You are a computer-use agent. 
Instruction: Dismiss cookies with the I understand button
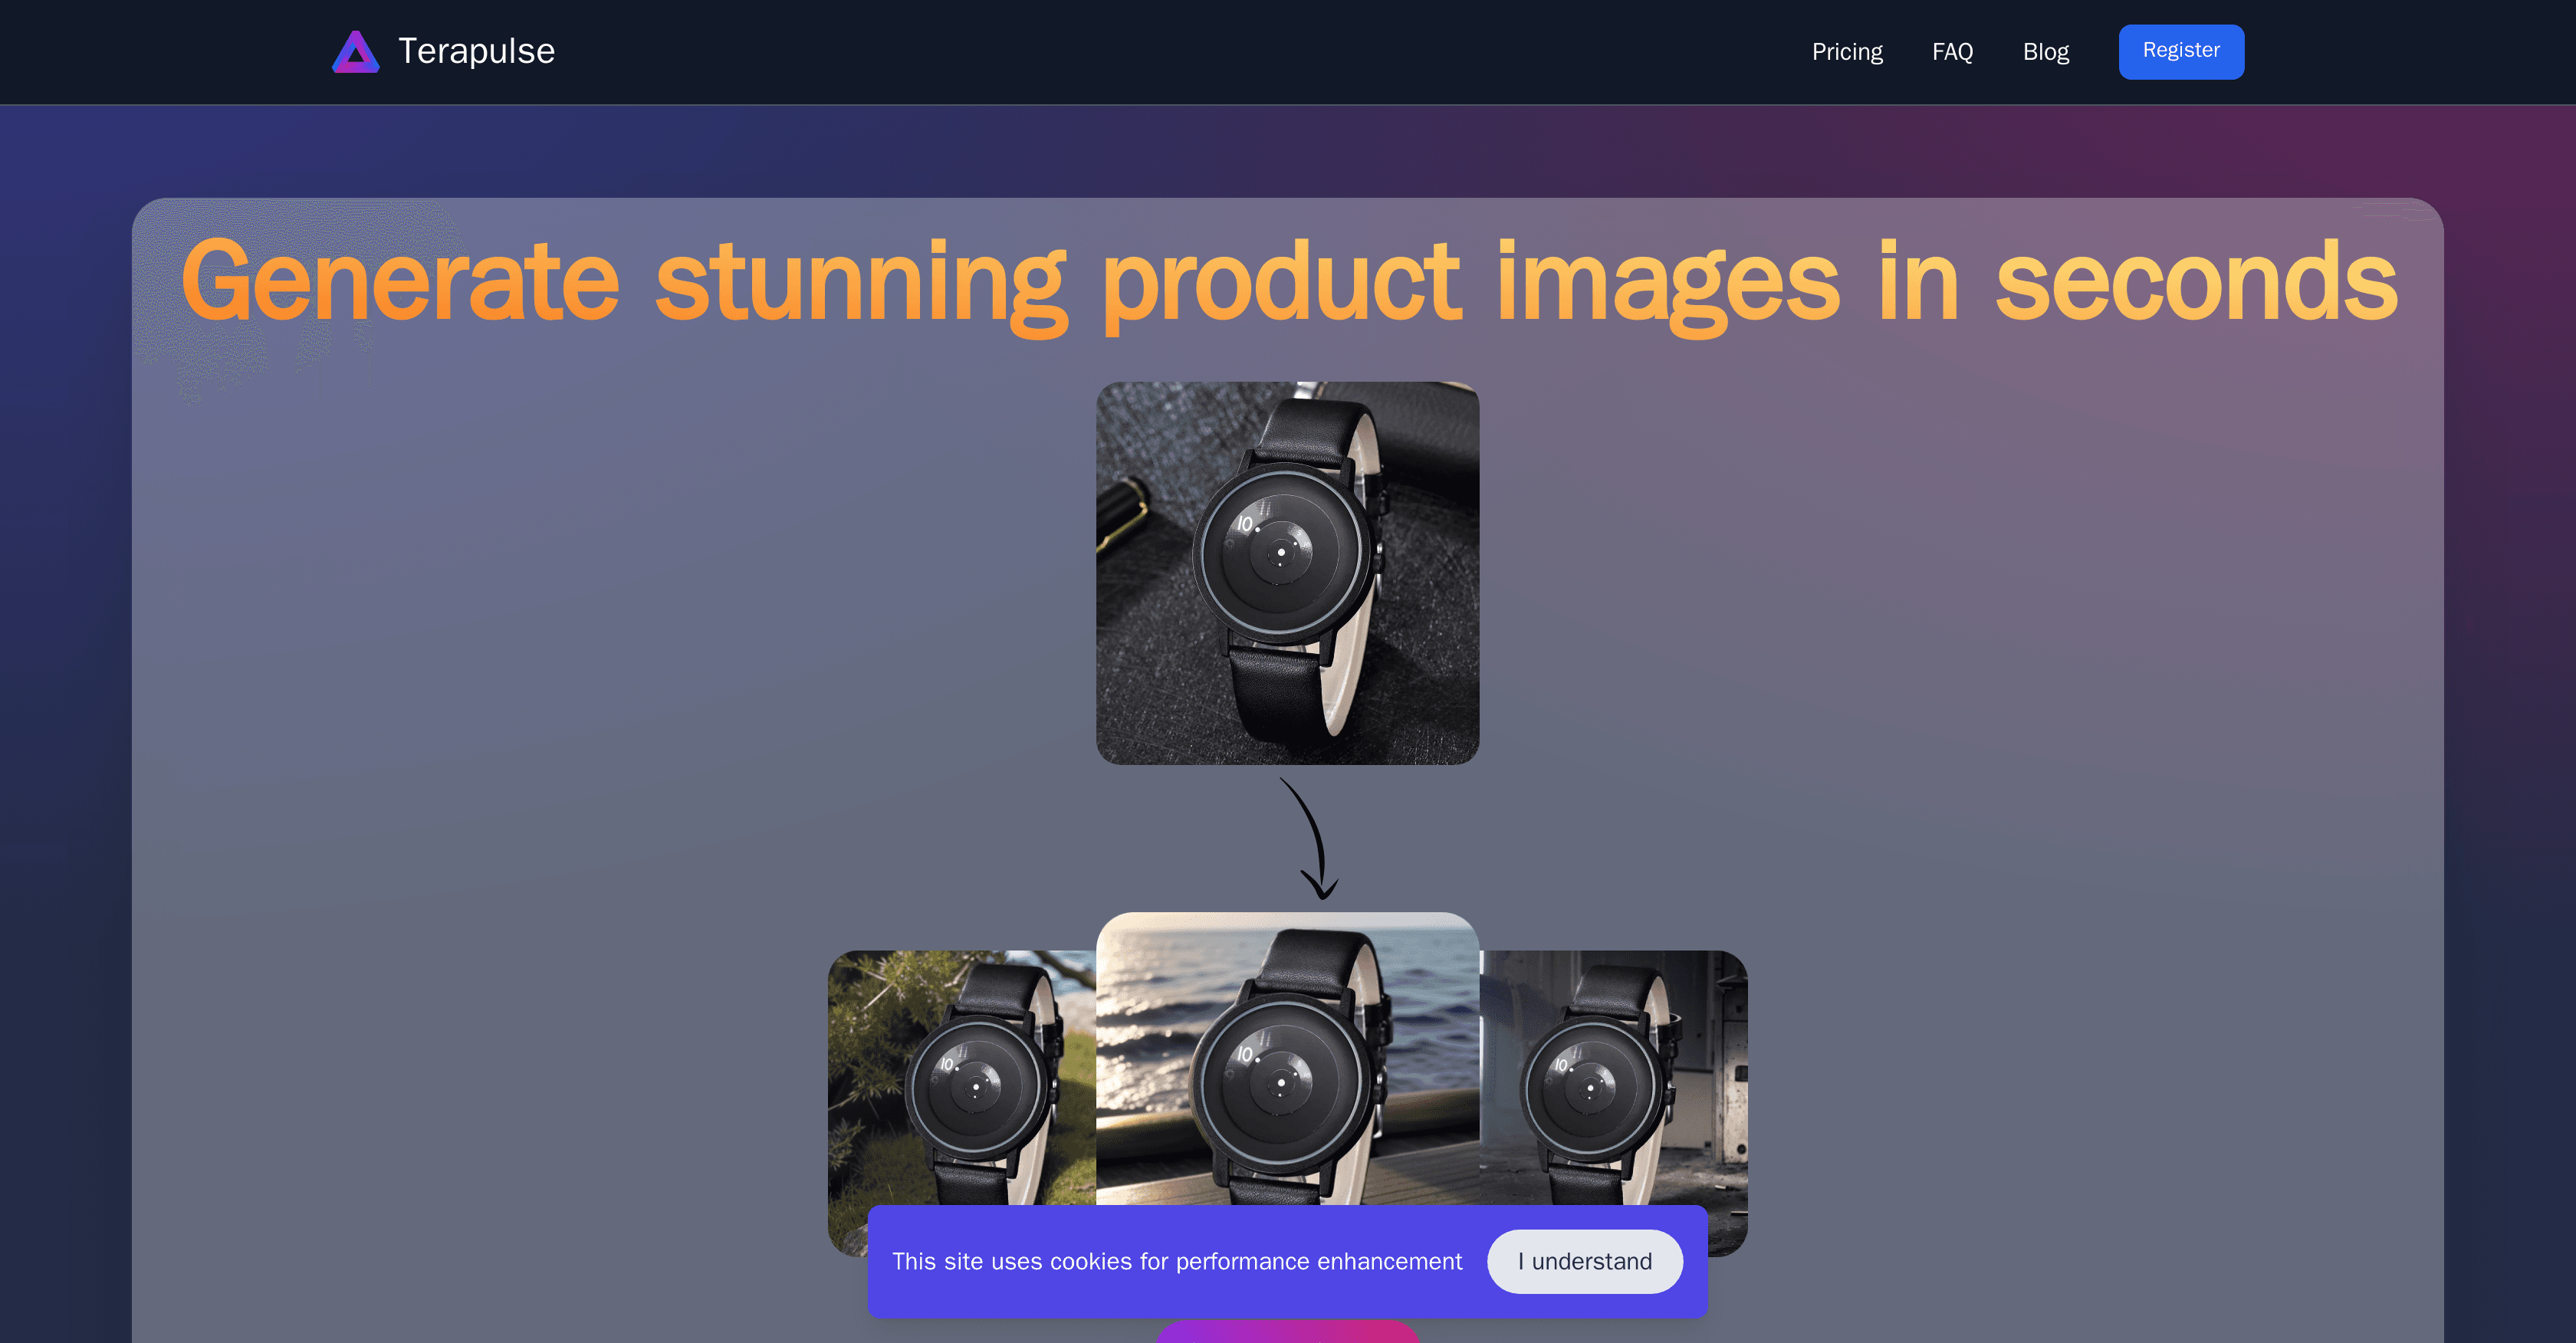[1584, 1261]
